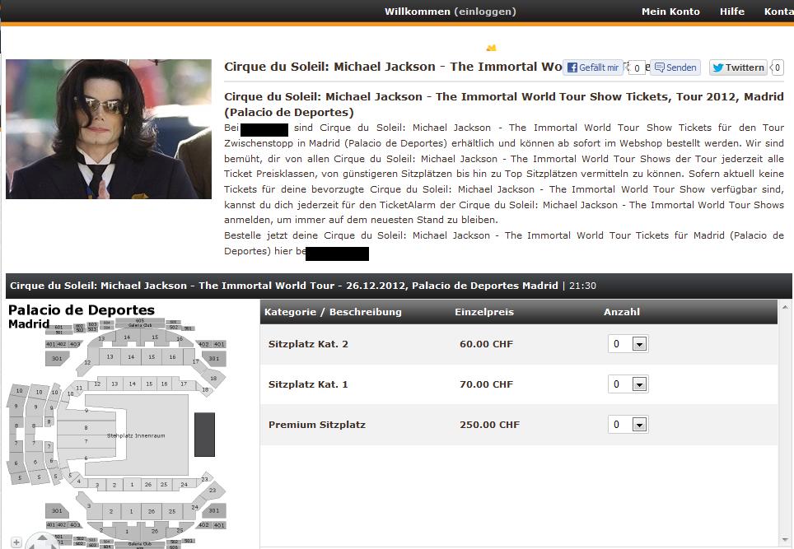794x549 pixels.
Task: Select Stehplatz Innenraum on the seat map
Action: click(x=136, y=435)
